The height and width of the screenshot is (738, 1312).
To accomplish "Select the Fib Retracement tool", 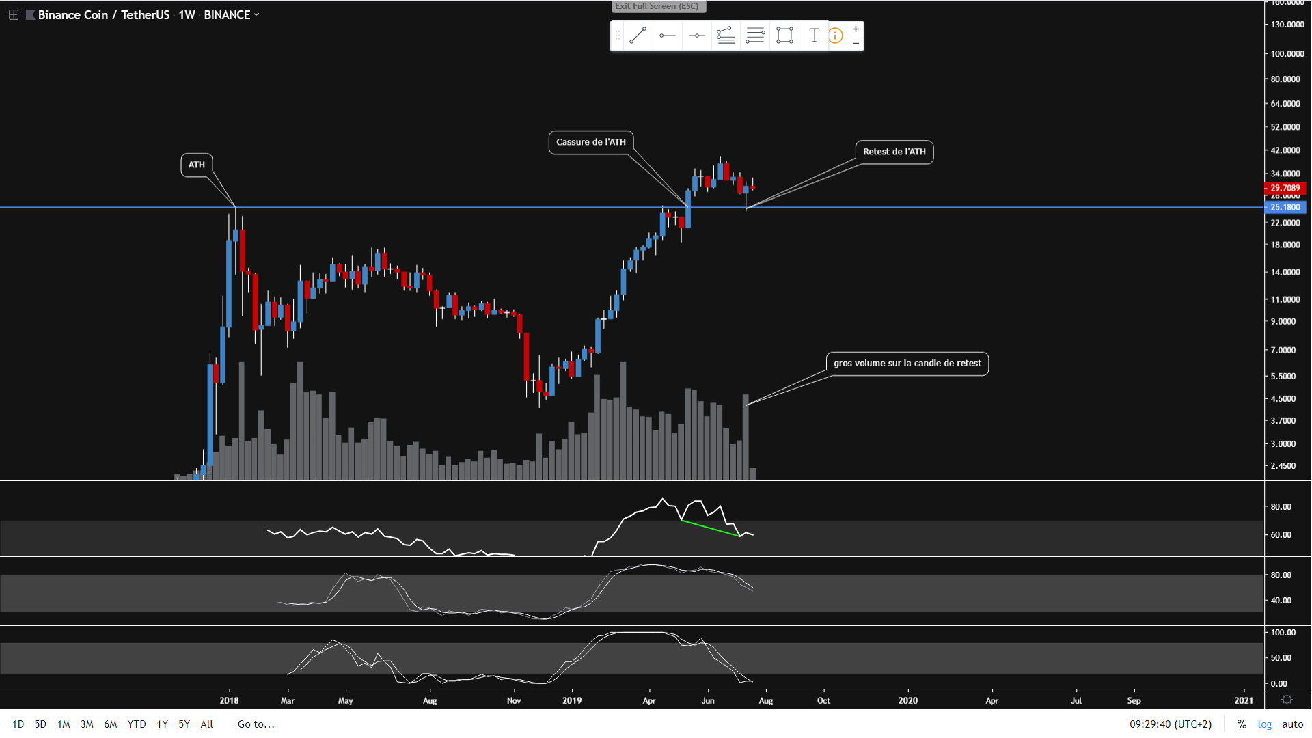I will (726, 36).
